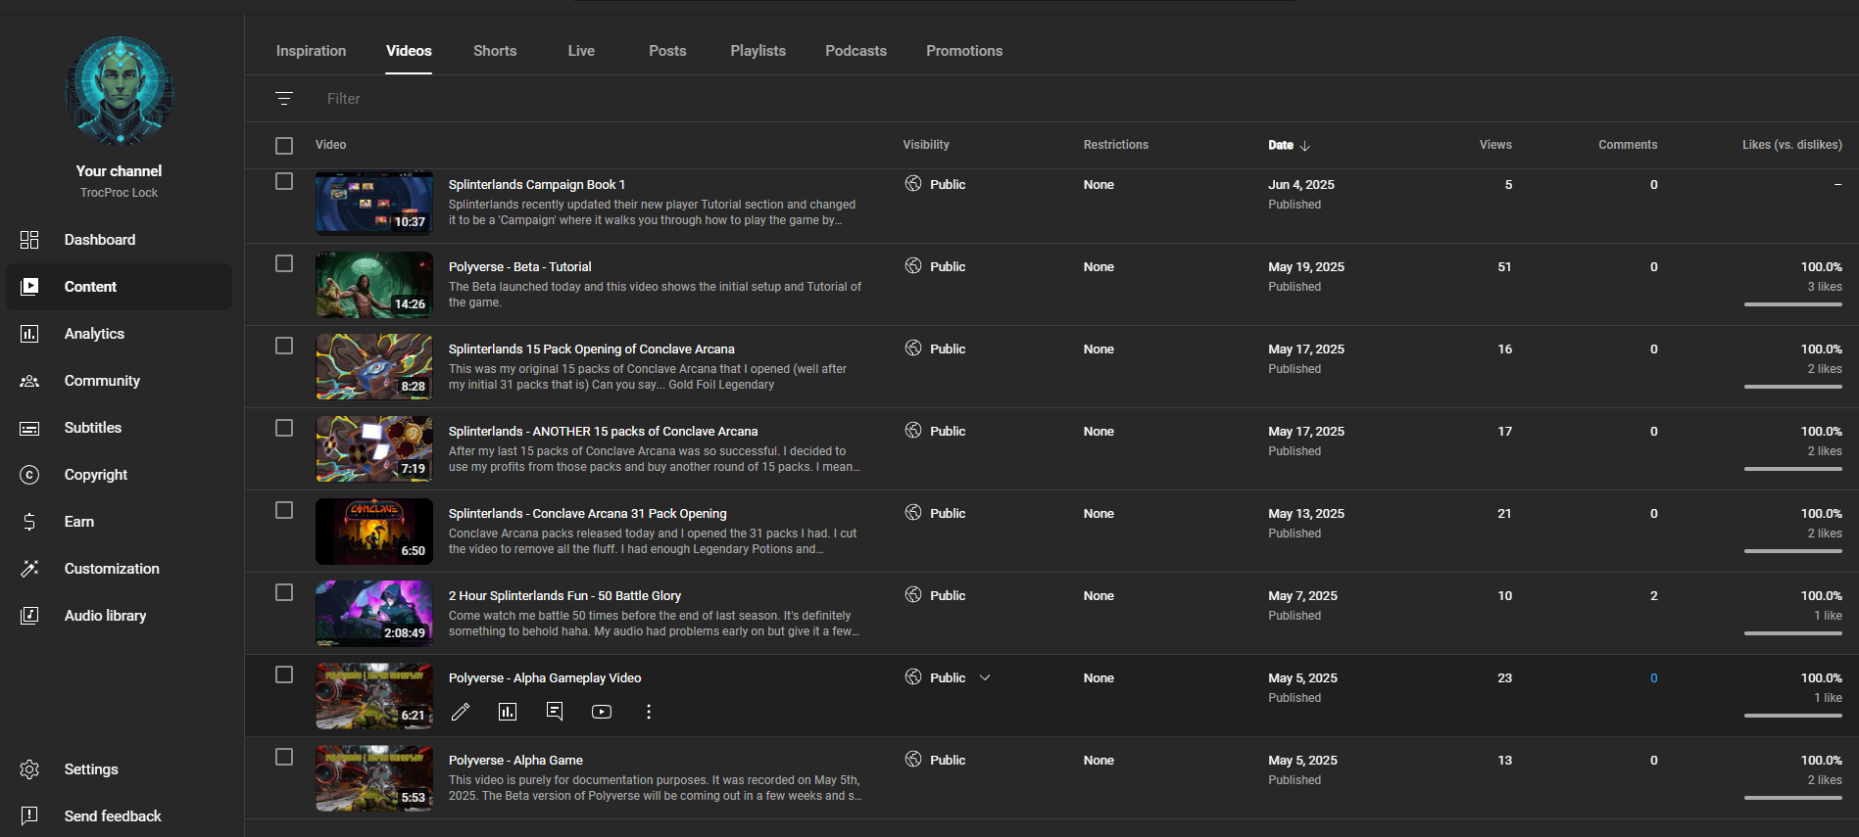This screenshot has width=1859, height=837.
Task: Select the Videos tab
Action: pos(409,51)
